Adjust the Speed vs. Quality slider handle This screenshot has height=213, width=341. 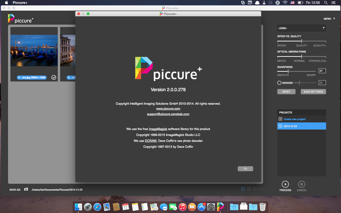click(302, 41)
